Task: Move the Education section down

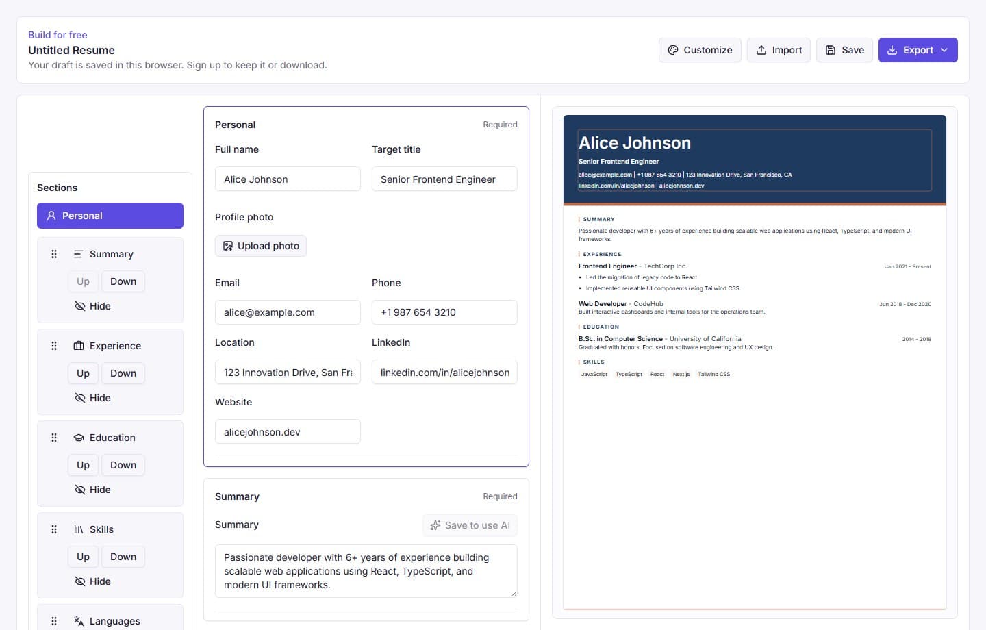Action: [123, 465]
